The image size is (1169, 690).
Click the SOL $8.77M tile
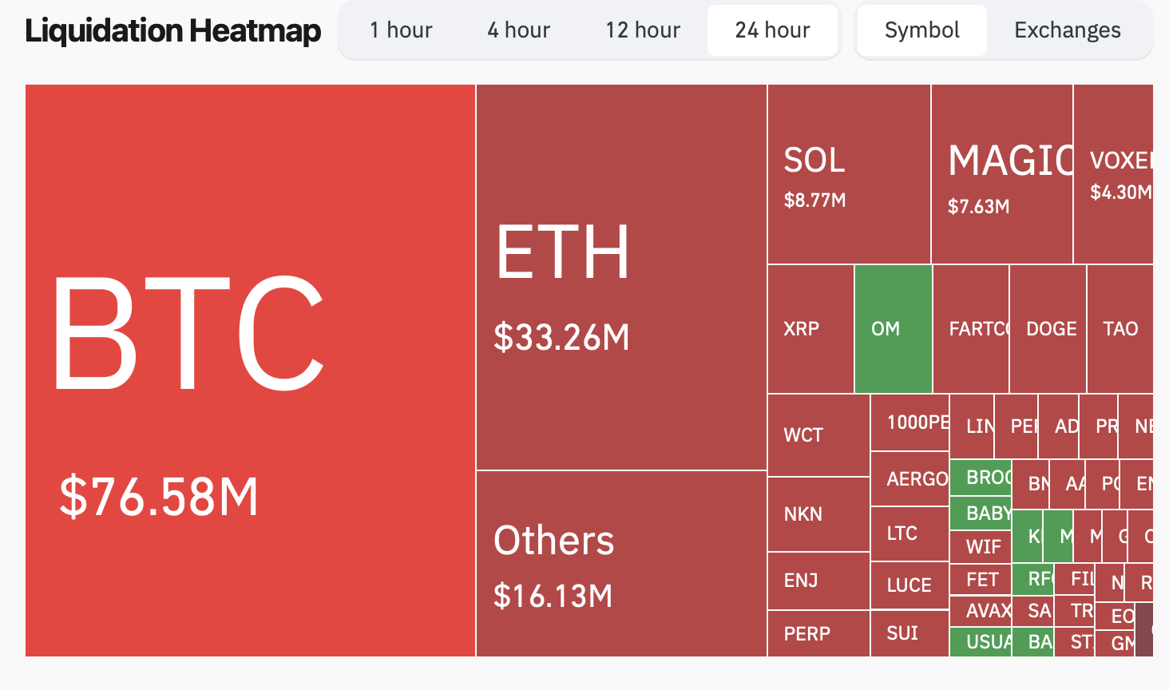[848, 174]
